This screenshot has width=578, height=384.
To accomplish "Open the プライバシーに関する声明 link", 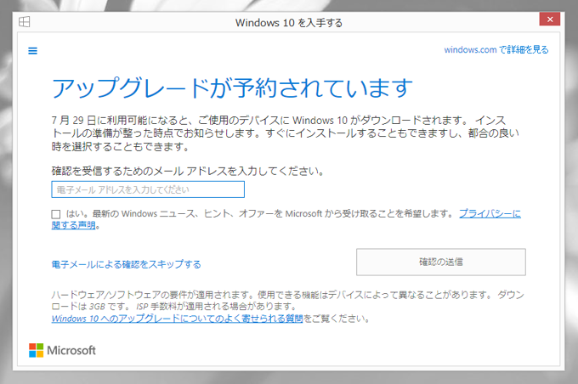I will tap(490, 213).
